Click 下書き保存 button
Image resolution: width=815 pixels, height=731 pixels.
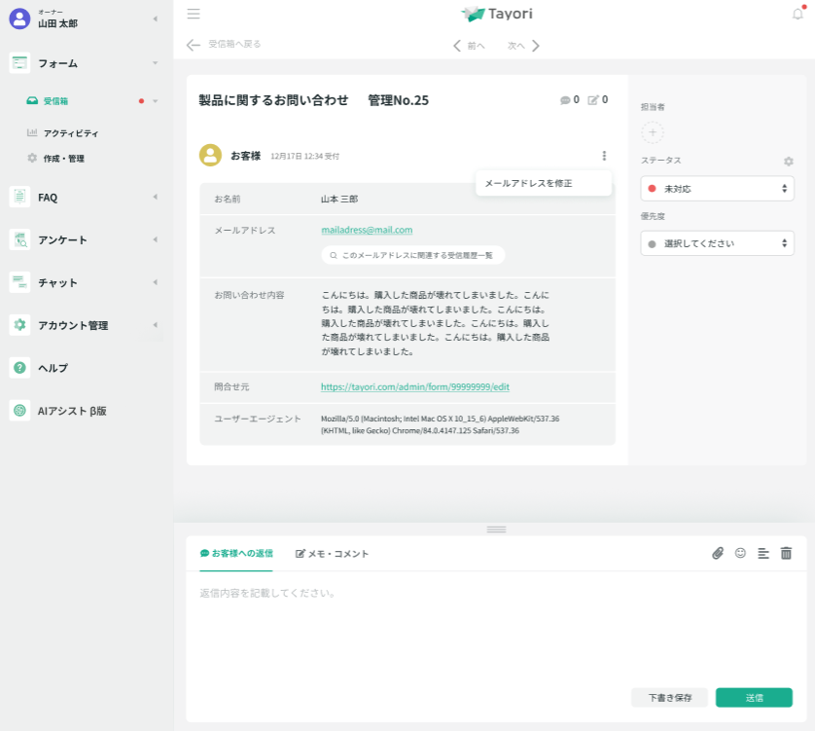coord(669,697)
